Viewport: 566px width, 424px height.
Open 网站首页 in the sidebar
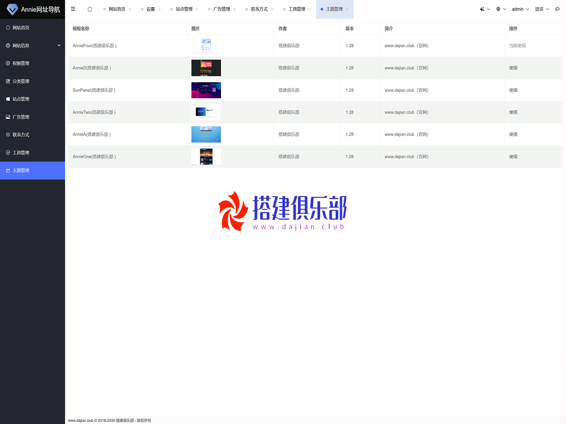[x=32, y=28]
